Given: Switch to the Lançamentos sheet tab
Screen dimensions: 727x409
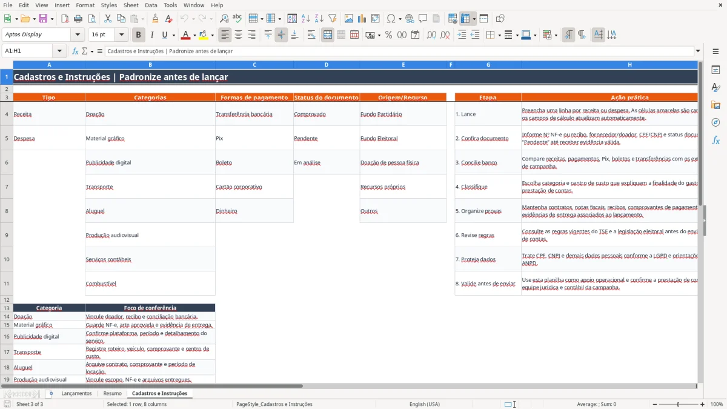Looking at the screenshot, I should point(76,393).
